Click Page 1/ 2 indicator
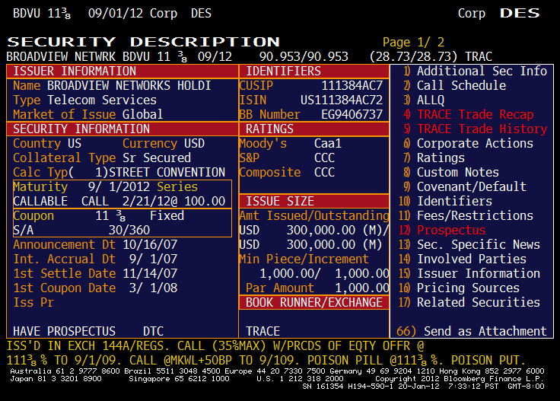This screenshot has width=560, height=401. click(414, 42)
